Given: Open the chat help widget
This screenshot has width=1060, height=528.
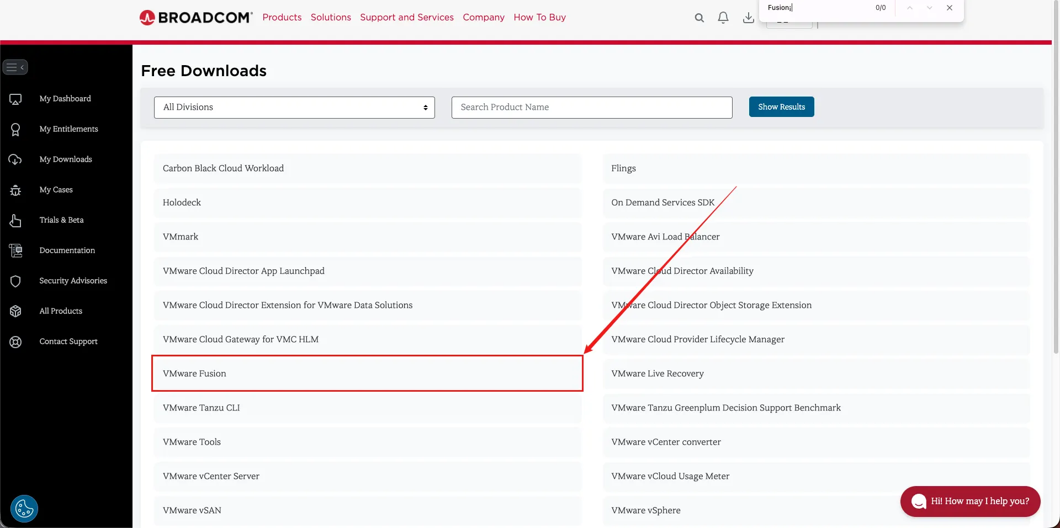Looking at the screenshot, I should tap(970, 501).
